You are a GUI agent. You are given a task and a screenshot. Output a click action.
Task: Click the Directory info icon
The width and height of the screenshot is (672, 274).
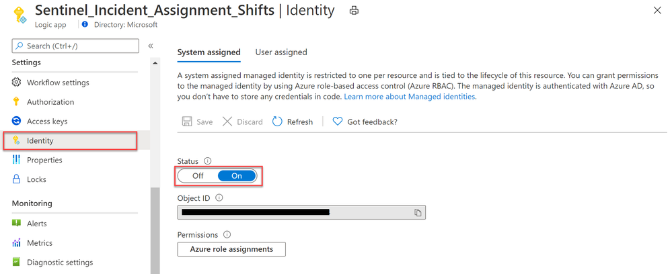coord(85,24)
